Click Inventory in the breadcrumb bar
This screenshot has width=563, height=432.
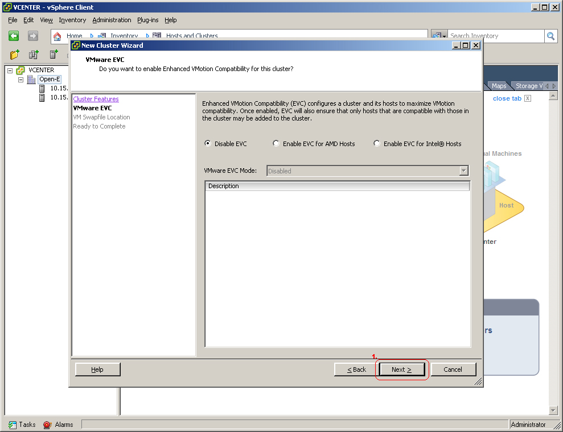point(124,36)
